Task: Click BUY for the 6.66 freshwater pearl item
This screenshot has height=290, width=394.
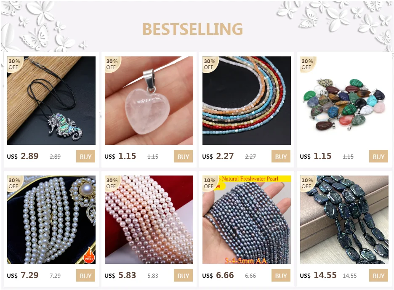Action: pyautogui.click(x=281, y=275)
